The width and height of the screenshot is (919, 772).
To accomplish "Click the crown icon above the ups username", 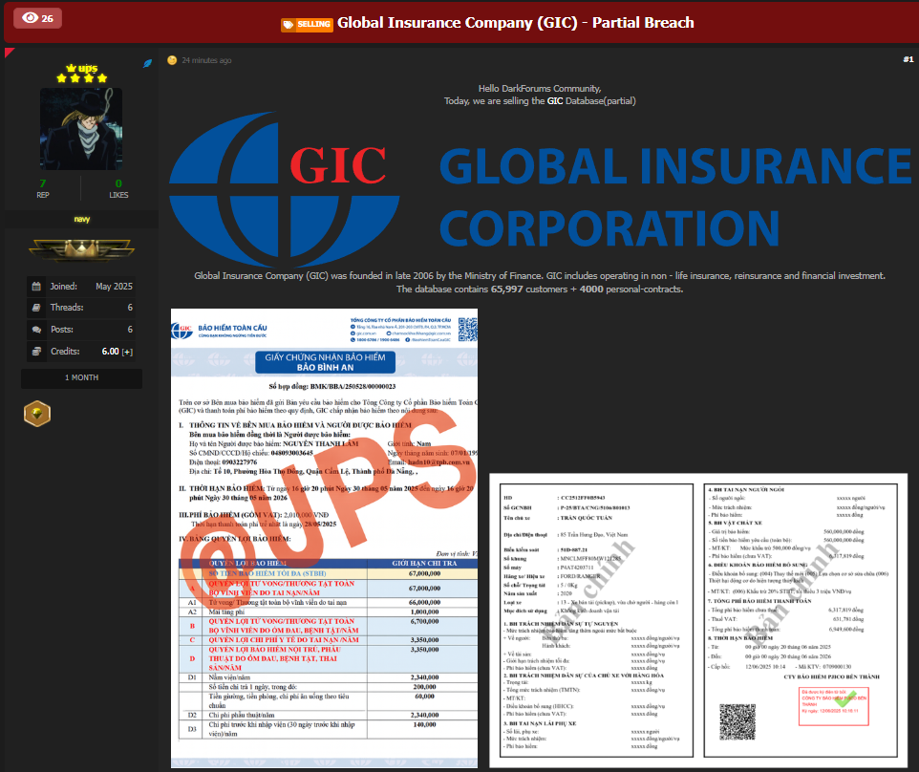I will [x=71, y=68].
